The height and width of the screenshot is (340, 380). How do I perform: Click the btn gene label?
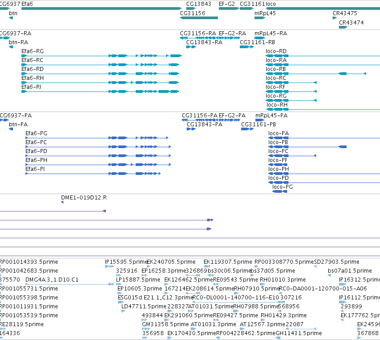pyautogui.click(x=13, y=13)
